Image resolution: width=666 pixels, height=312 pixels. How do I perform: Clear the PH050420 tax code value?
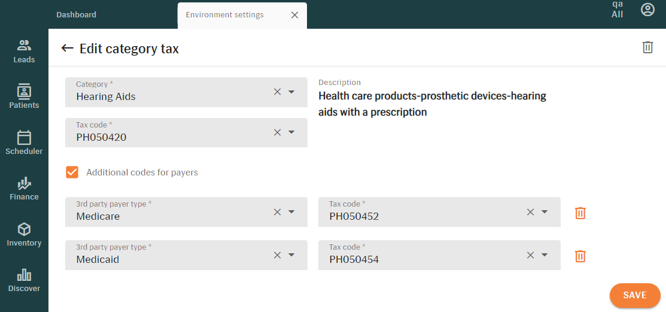(x=278, y=132)
